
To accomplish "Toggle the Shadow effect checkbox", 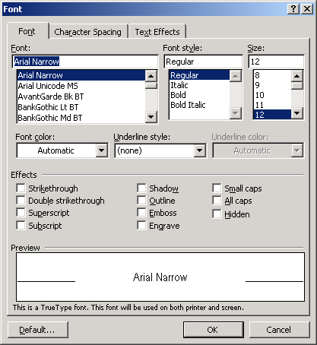I will pyautogui.click(x=141, y=188).
